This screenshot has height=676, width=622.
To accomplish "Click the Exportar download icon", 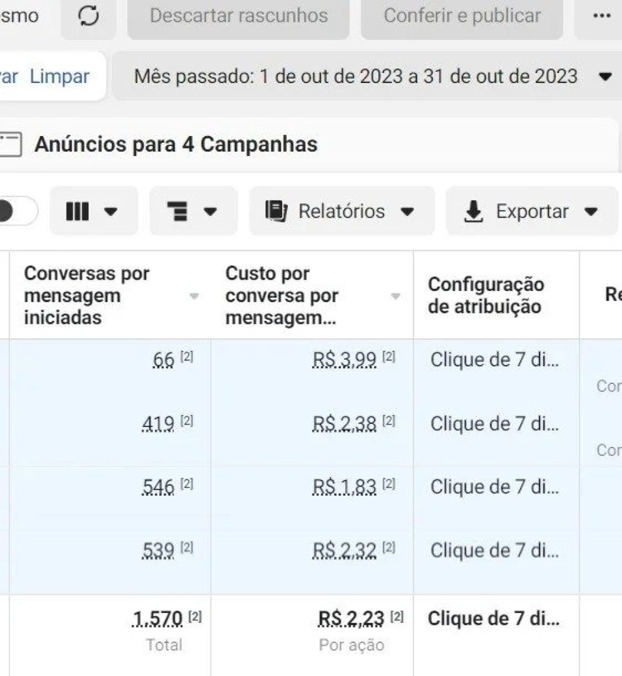I will (474, 212).
